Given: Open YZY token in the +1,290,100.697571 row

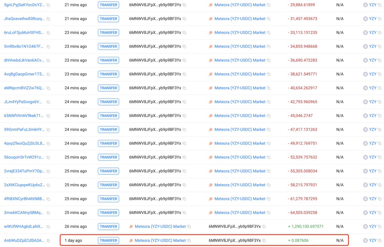Looking at the screenshot, I should pos(372,226).
